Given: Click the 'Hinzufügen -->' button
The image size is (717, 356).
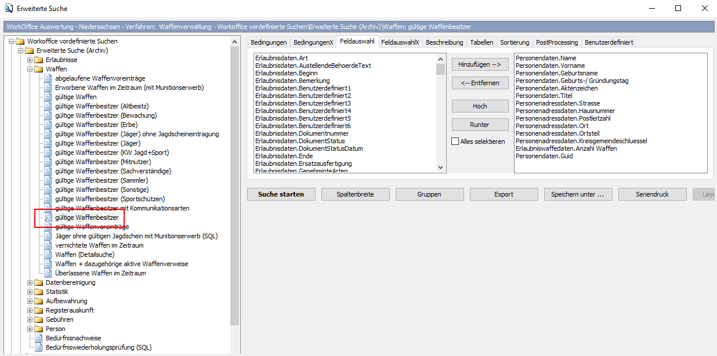Looking at the screenshot, I should coord(480,64).
